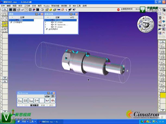Click new workgroup entry 工作群组WG
The width and height of the screenshot is (166, 124).
point(16,22)
